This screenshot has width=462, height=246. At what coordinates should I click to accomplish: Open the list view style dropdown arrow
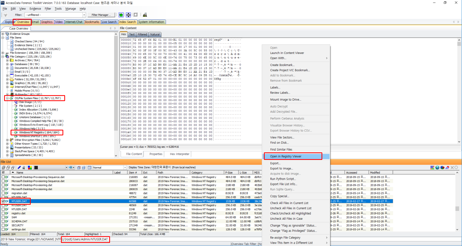tap(74, 168)
